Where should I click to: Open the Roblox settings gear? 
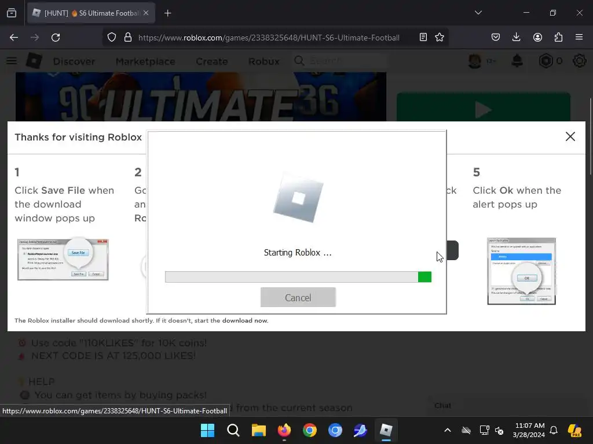tap(579, 61)
